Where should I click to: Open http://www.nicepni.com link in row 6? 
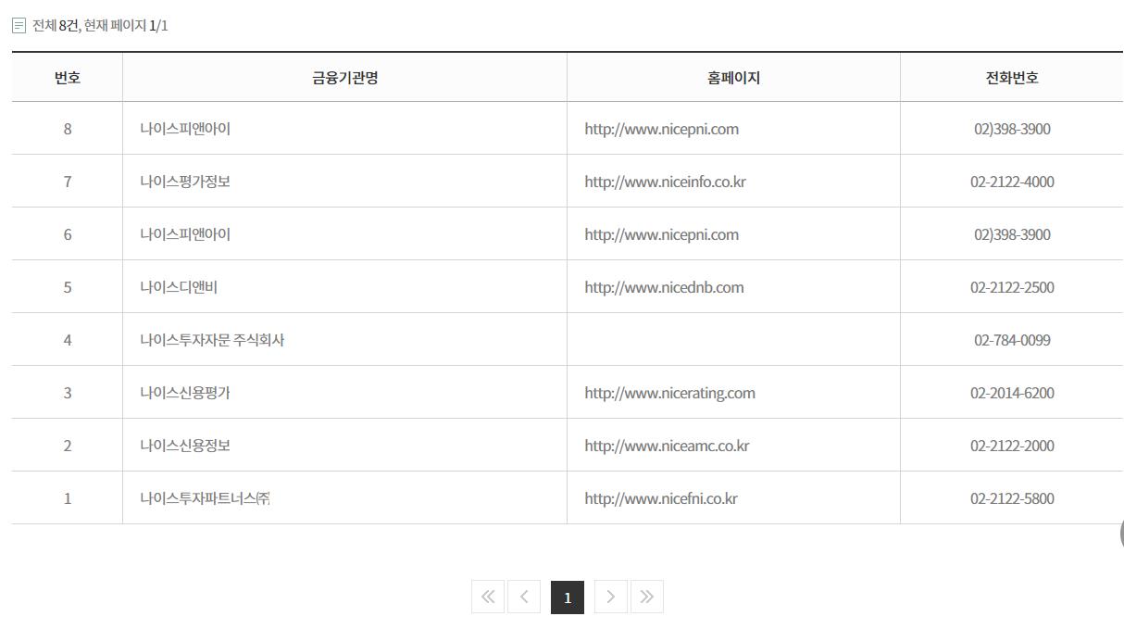click(662, 234)
